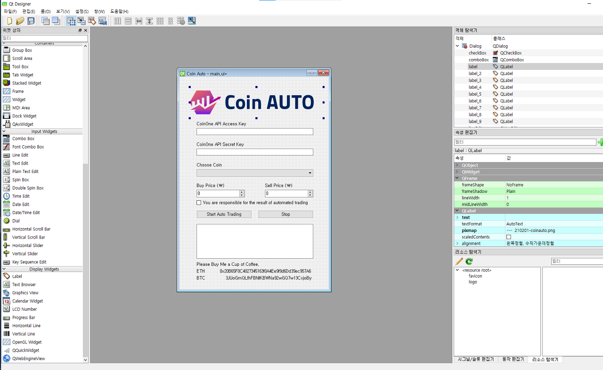Viewport: 603px width, 370px height.
Task: Click the Start Auto Trading button
Action: click(x=224, y=214)
